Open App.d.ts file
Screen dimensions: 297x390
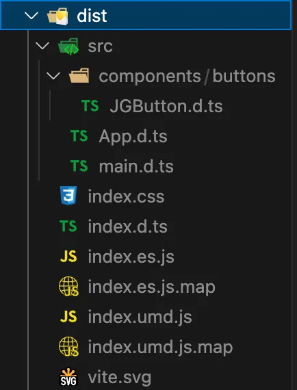click(x=133, y=137)
